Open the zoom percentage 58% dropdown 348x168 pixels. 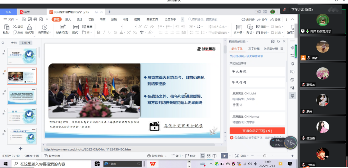[245, 156]
